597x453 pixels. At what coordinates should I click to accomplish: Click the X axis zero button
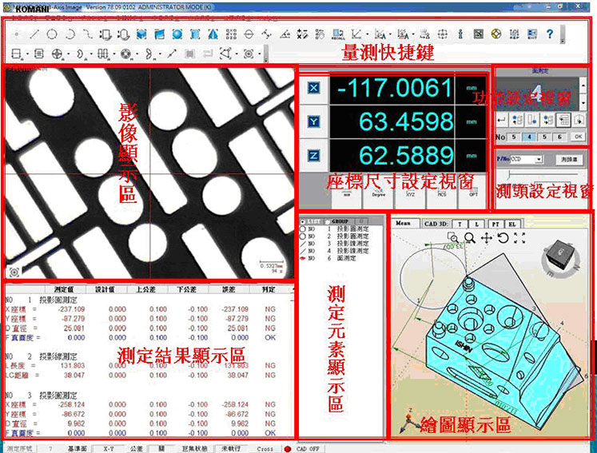(x=313, y=87)
